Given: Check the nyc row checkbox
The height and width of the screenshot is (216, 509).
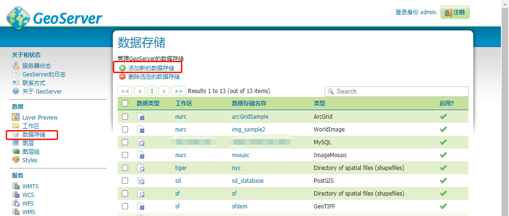Looking at the screenshot, I should 125,168.
